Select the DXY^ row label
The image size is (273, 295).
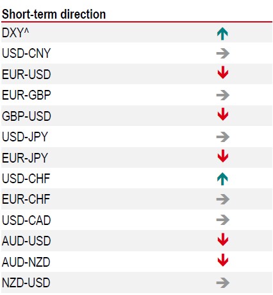coord(15,33)
